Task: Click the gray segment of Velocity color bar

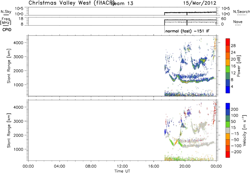Action: tap(228, 131)
